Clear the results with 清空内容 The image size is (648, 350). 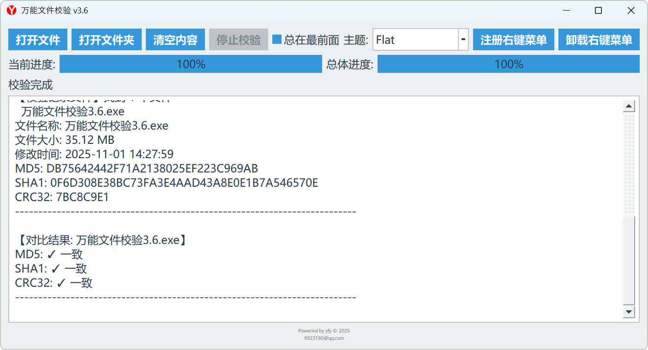175,39
